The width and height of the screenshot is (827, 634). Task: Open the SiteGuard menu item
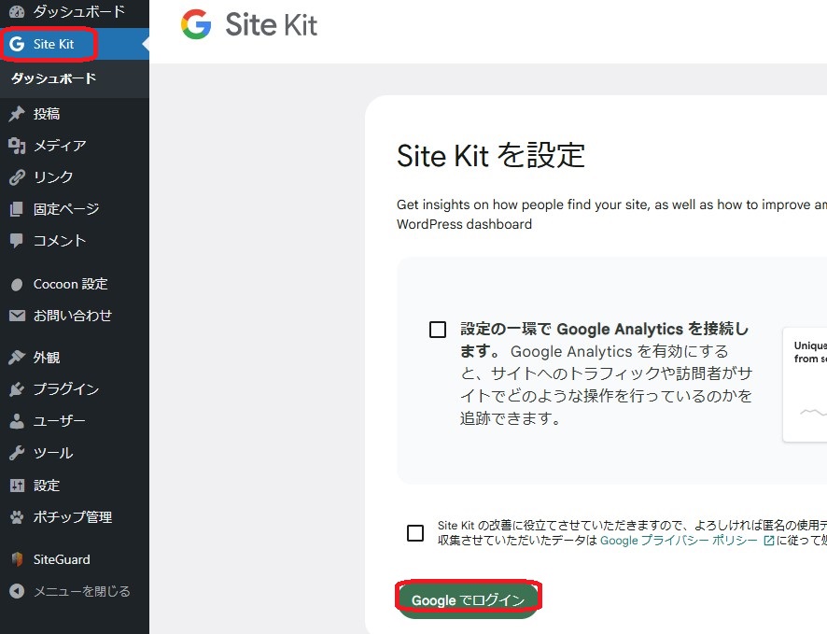coord(62,559)
